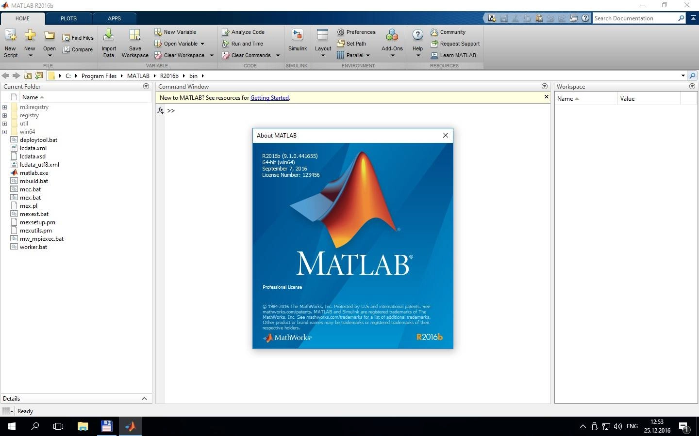This screenshot has width=699, height=436.
Task: Select matlab.exe in the file list
Action: click(34, 173)
